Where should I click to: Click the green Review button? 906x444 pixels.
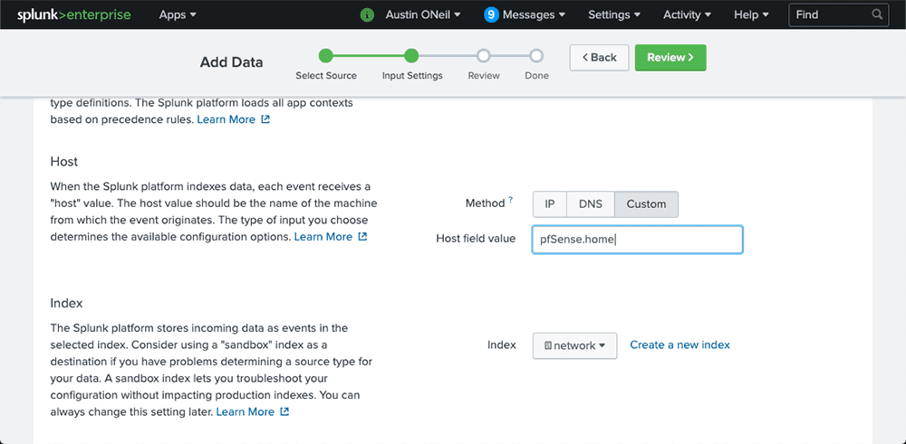pyautogui.click(x=670, y=58)
